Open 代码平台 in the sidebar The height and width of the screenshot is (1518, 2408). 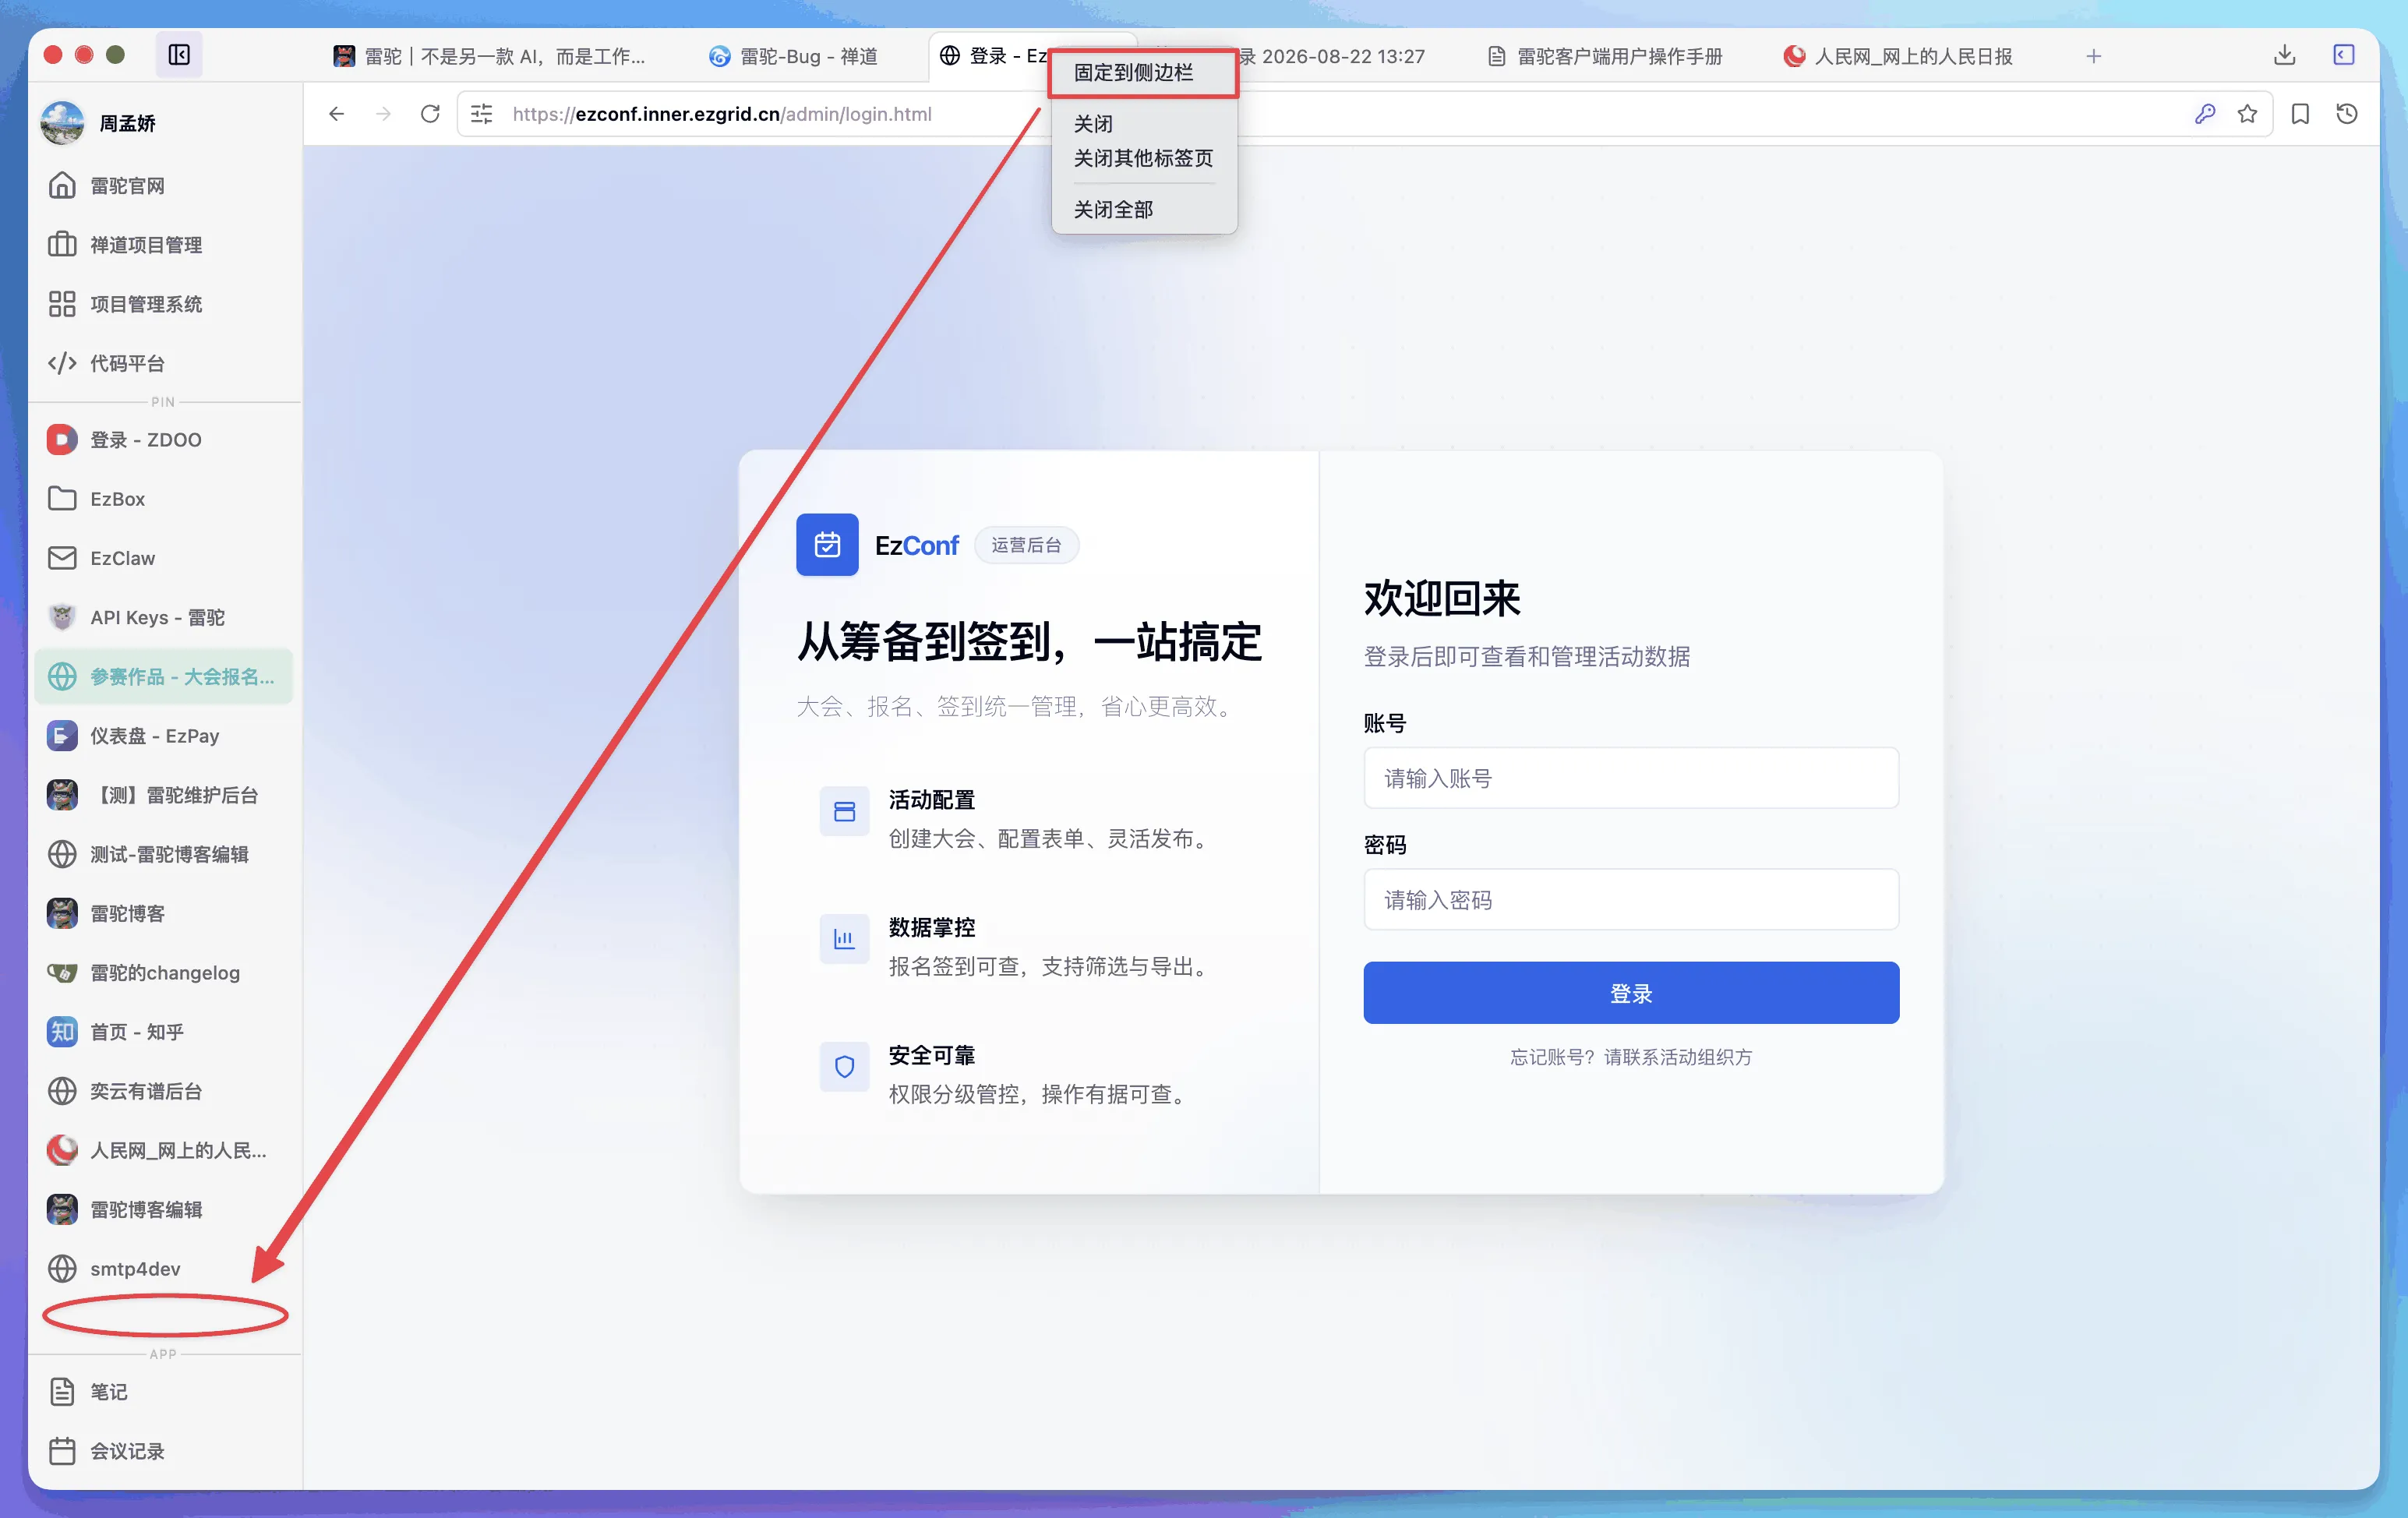point(164,363)
